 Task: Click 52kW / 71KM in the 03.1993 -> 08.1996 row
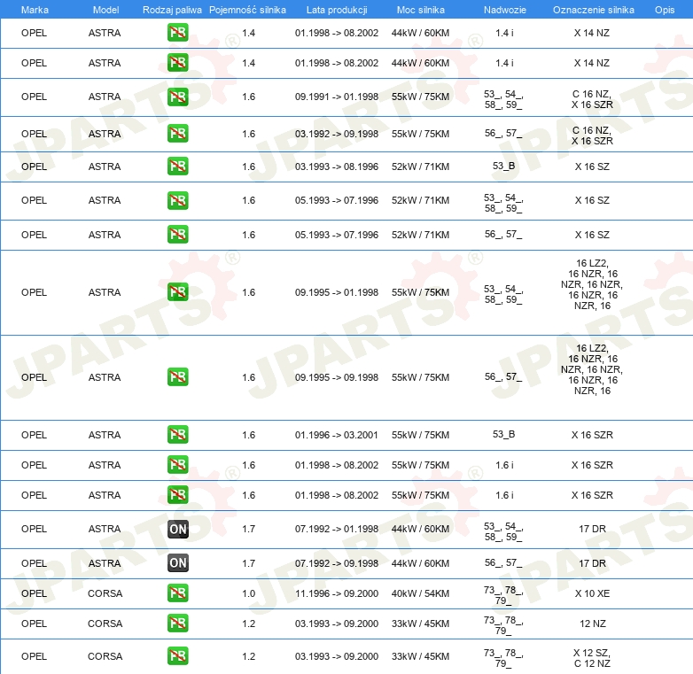coord(420,167)
